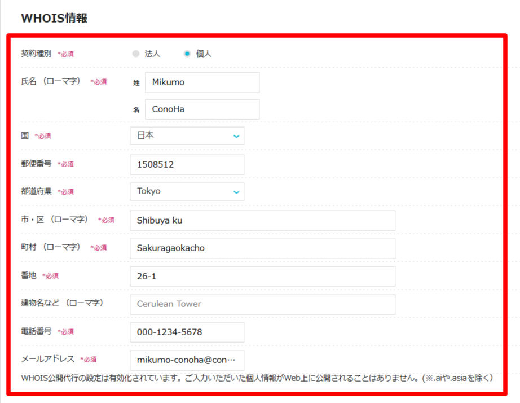The image size is (520, 403).
Task: Click the 契約種別 field label
Action: [x=36, y=54]
